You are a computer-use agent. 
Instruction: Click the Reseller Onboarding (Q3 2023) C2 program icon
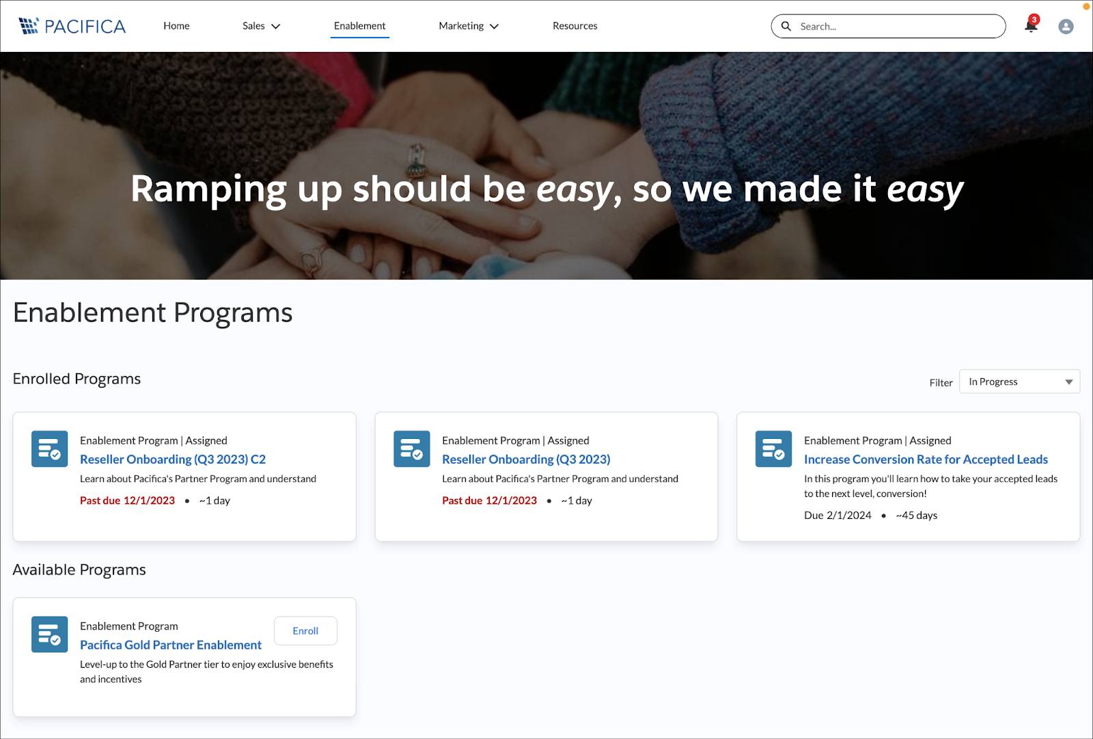(50, 448)
